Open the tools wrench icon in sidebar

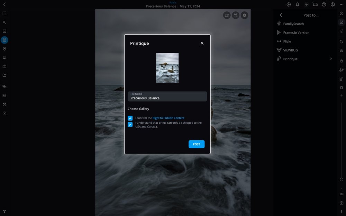tap(4, 104)
